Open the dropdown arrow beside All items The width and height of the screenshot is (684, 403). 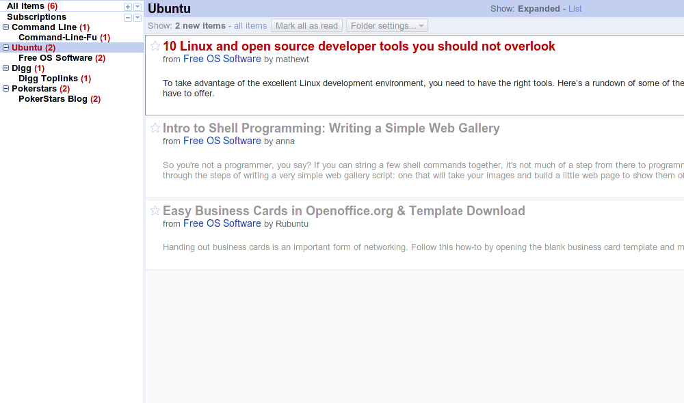point(137,7)
